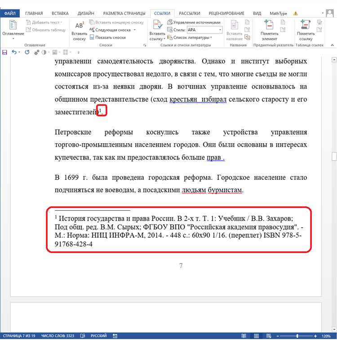Click Вставить концевую сноску
This screenshot has width=337, height=340.
click(116, 23)
